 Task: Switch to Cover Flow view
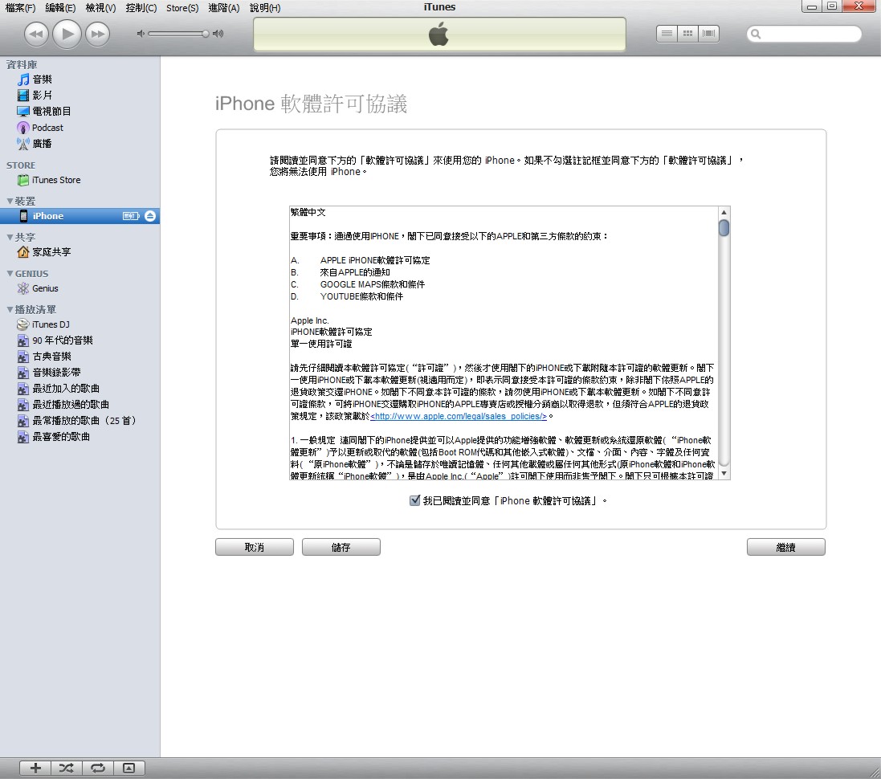pyautogui.click(x=709, y=34)
